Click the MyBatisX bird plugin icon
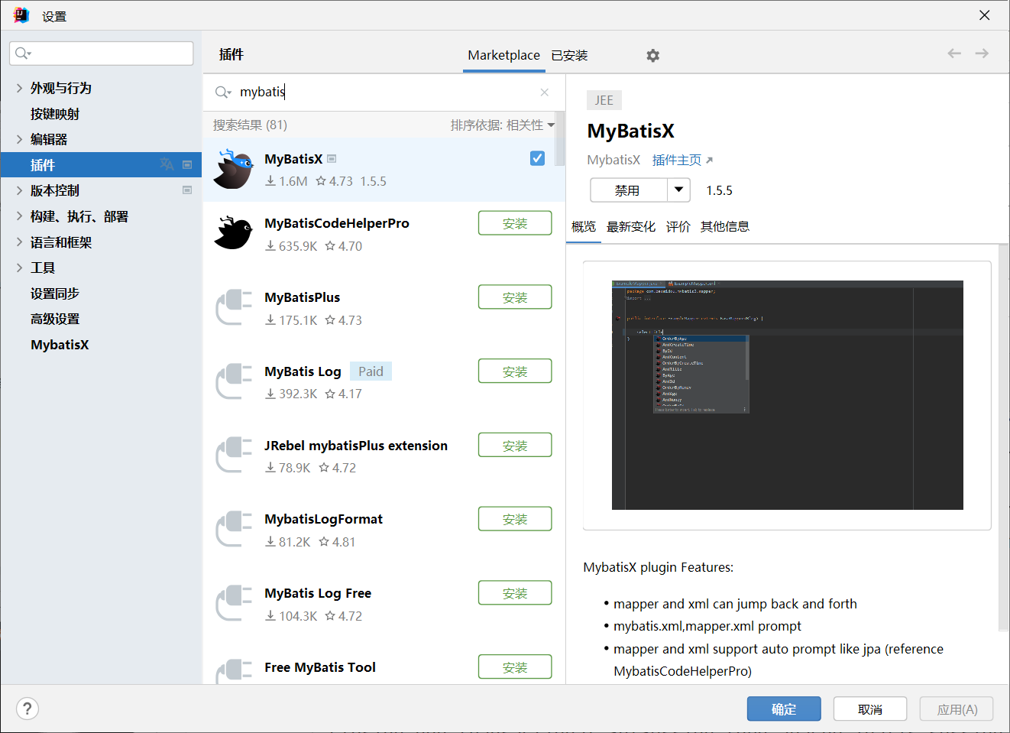 [x=234, y=170]
